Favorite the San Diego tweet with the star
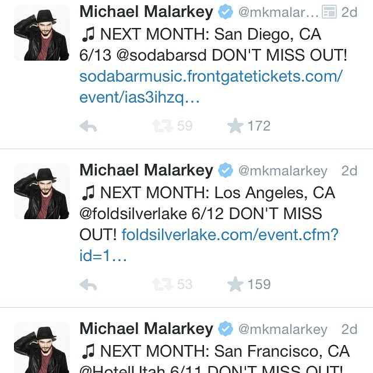373x373 pixels. point(235,126)
